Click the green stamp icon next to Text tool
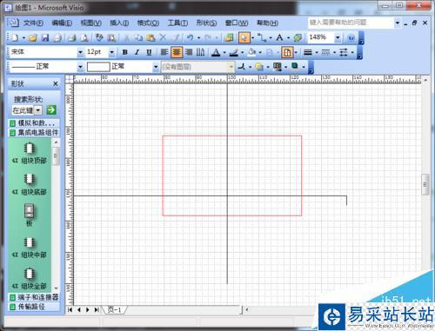This screenshot has height=331, width=435. (298, 37)
